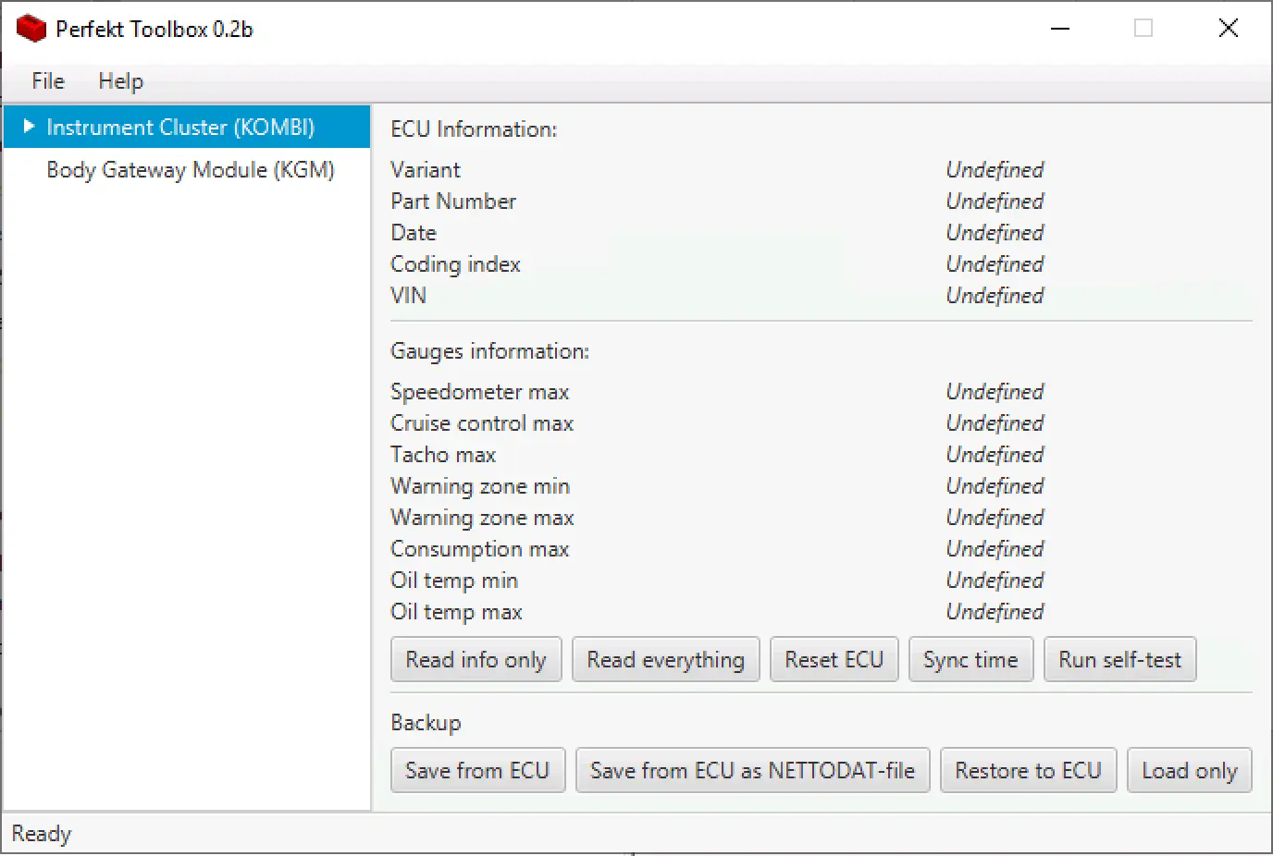Click Restore to ECU
The image size is (1273, 856).
click(1028, 770)
